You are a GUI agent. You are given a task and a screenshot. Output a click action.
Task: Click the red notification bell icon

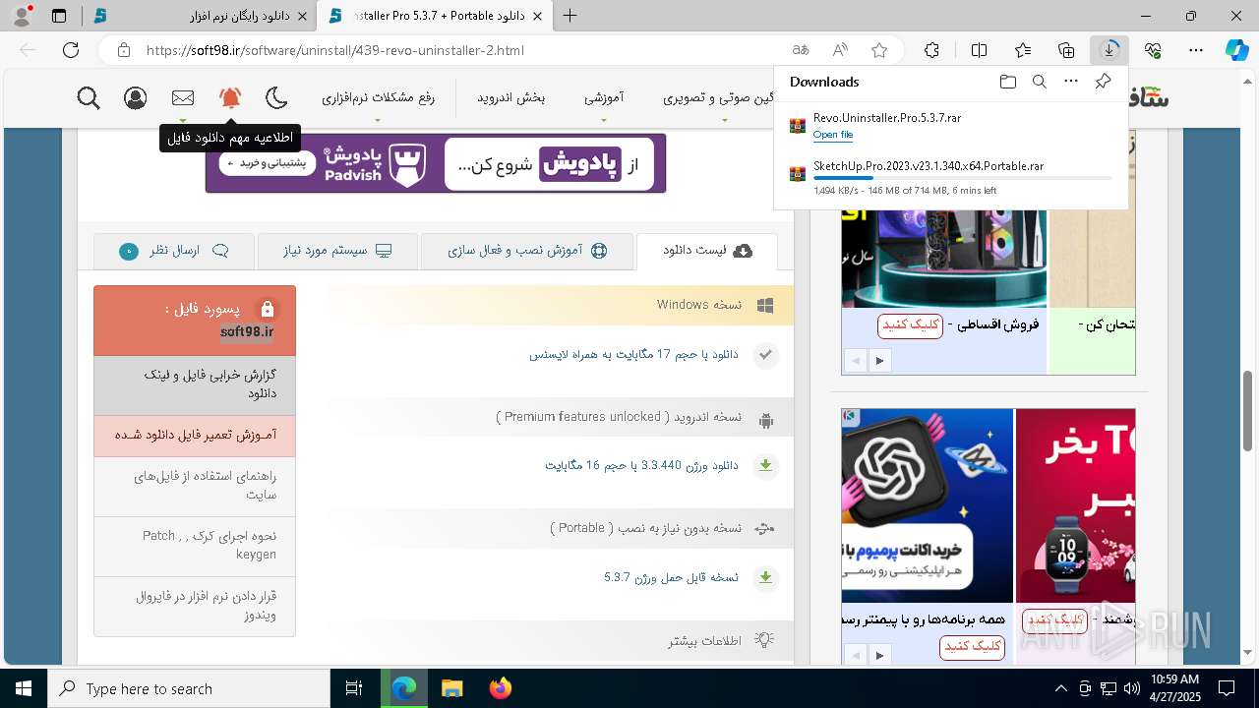click(230, 97)
